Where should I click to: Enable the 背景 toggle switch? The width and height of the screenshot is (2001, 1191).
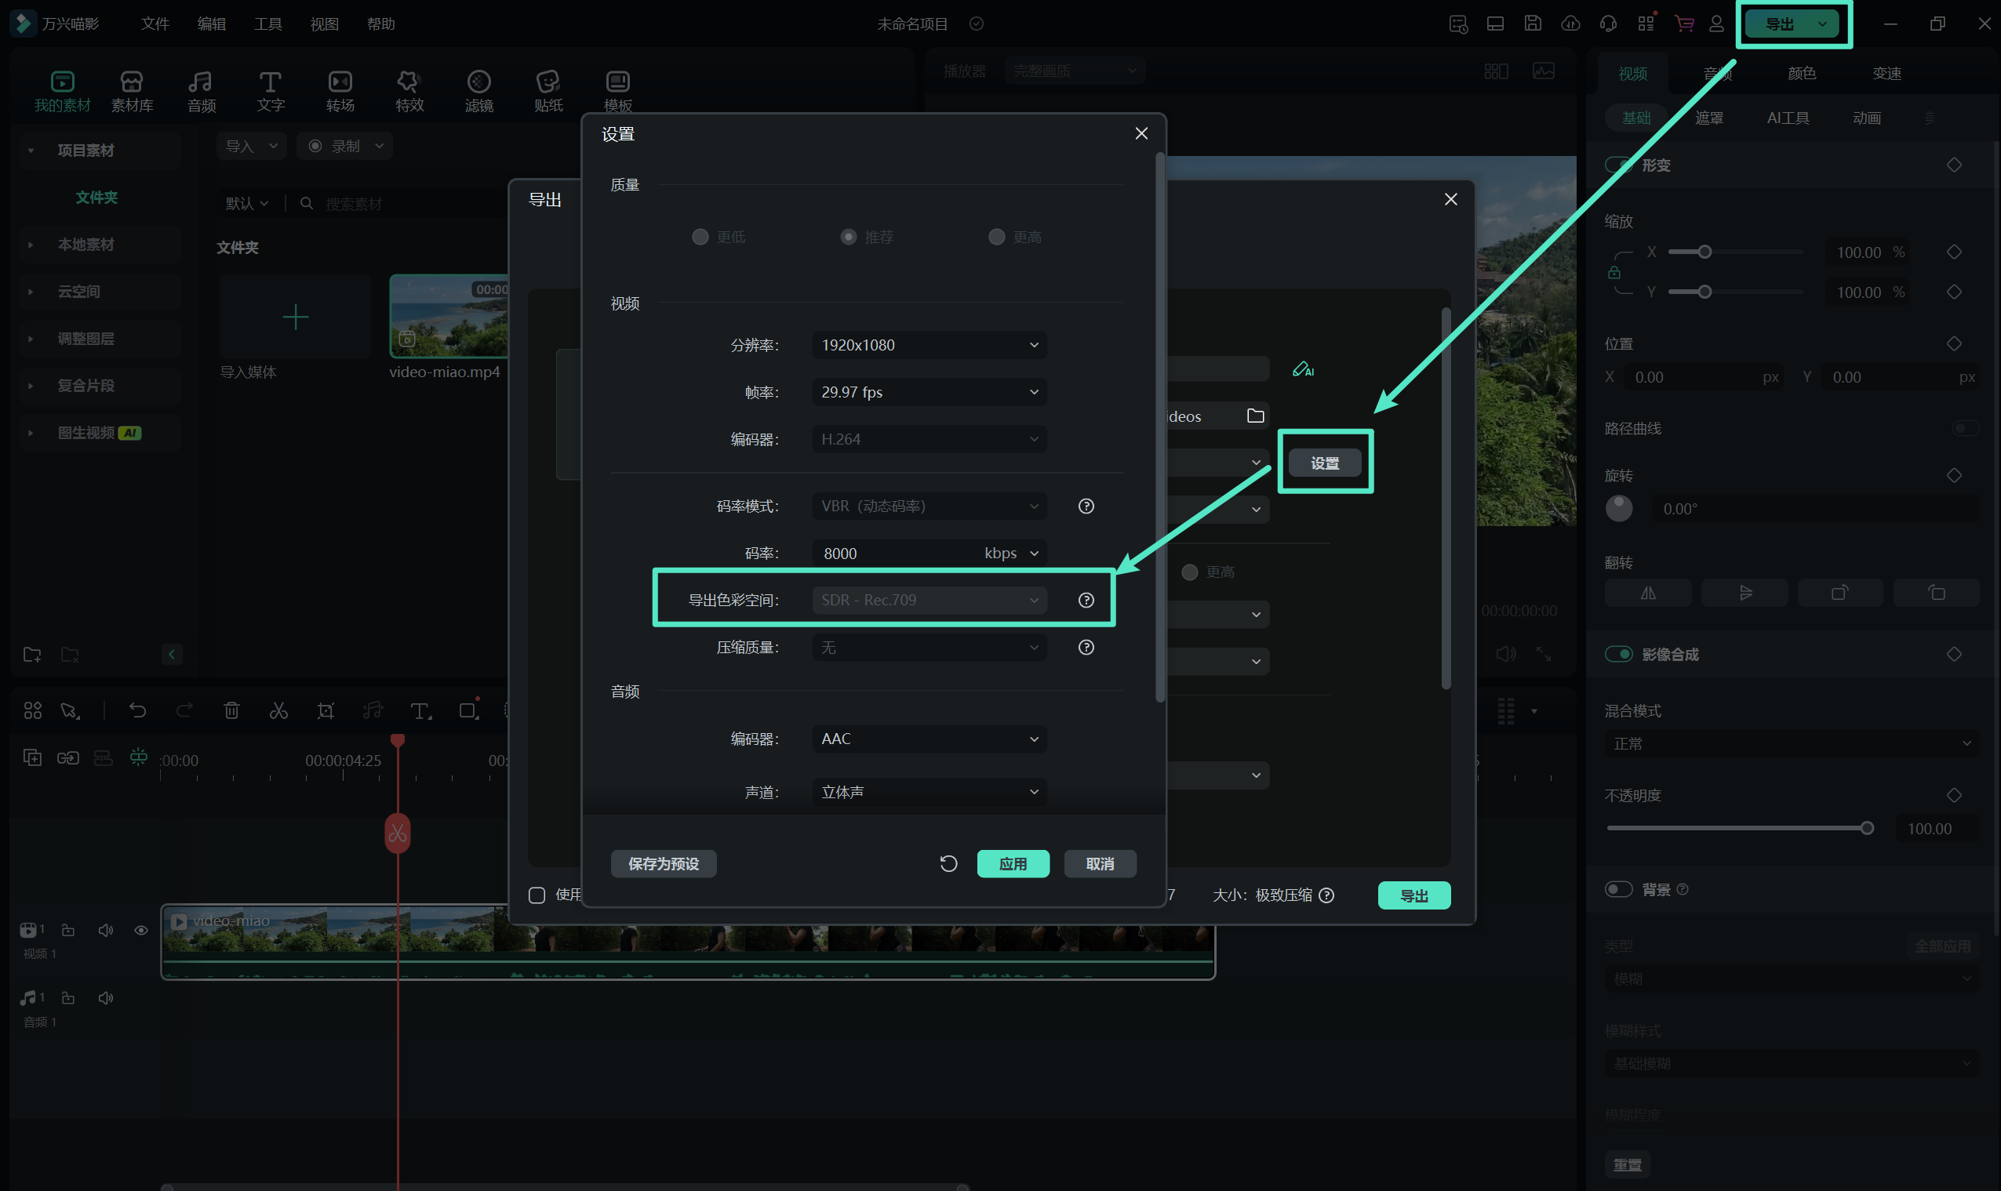(x=1618, y=889)
